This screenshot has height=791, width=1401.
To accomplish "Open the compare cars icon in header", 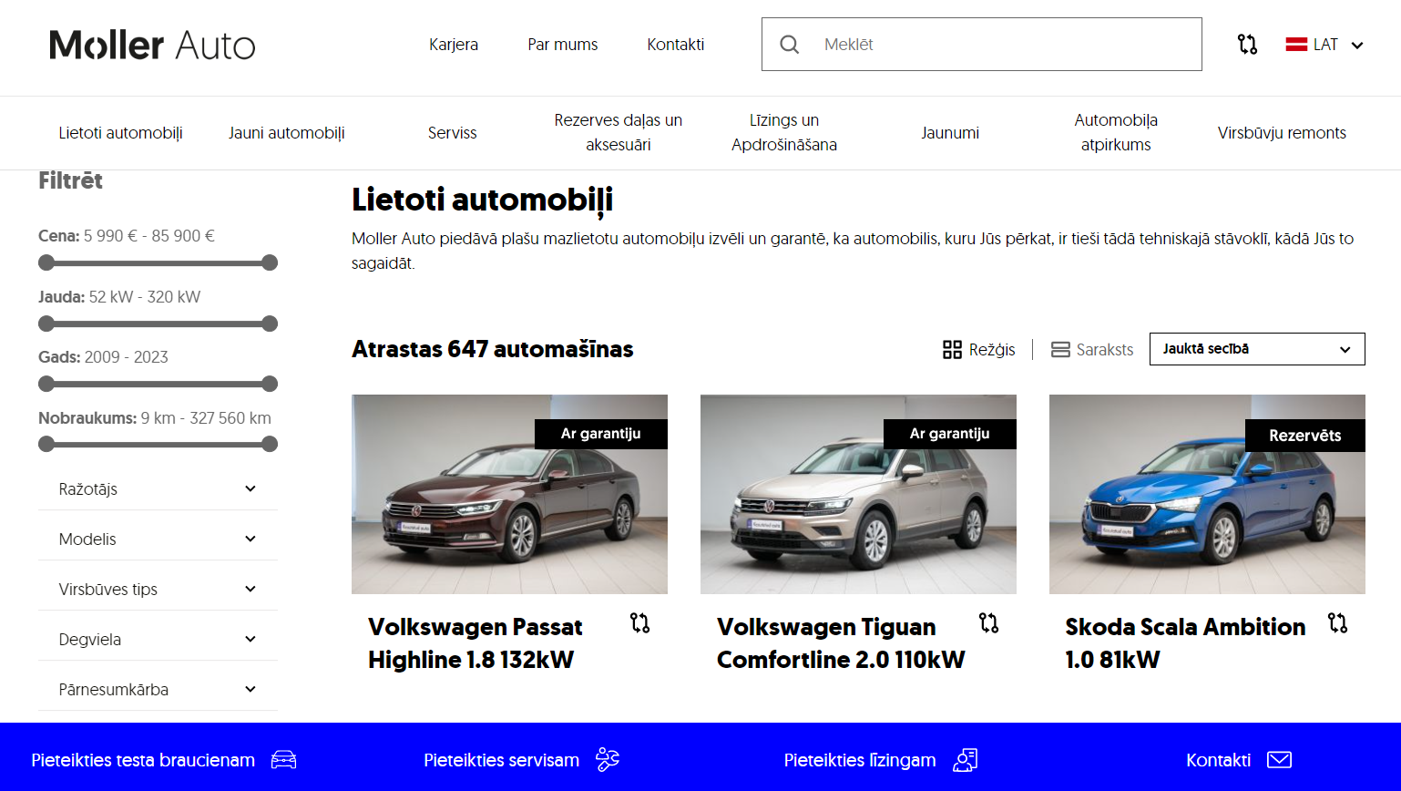I will [x=1247, y=44].
